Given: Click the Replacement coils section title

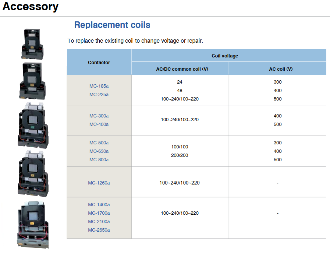Looking at the screenshot, I should [x=112, y=25].
